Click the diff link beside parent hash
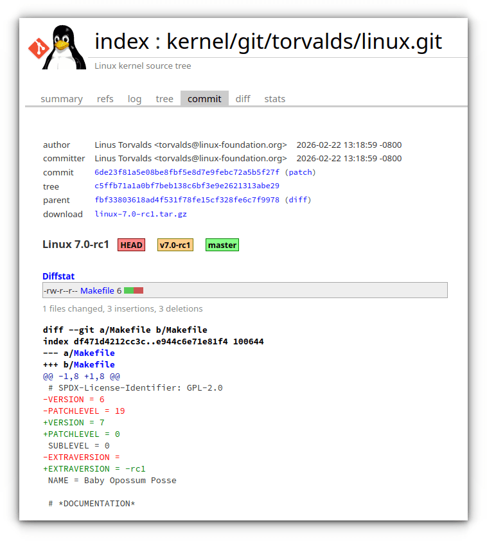The image size is (487, 541). 298,200
